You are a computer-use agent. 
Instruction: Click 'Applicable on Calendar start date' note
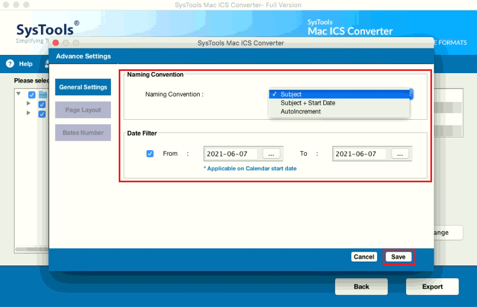250,168
